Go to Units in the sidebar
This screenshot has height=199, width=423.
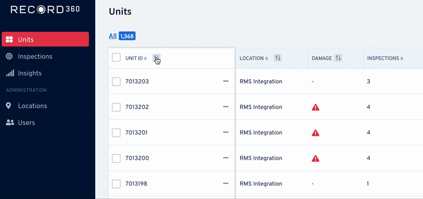coord(45,39)
